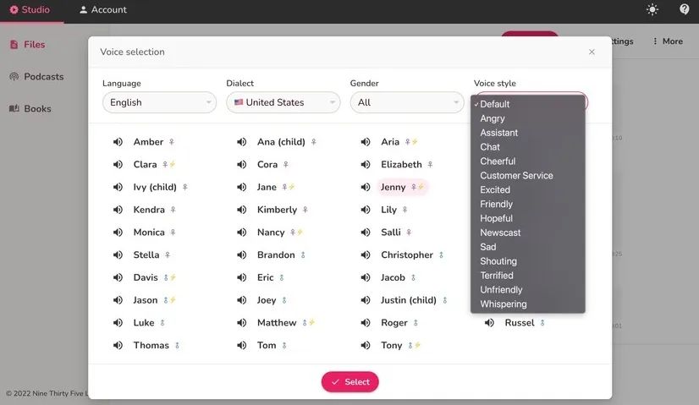Select the Tony voice name

tap(392, 345)
